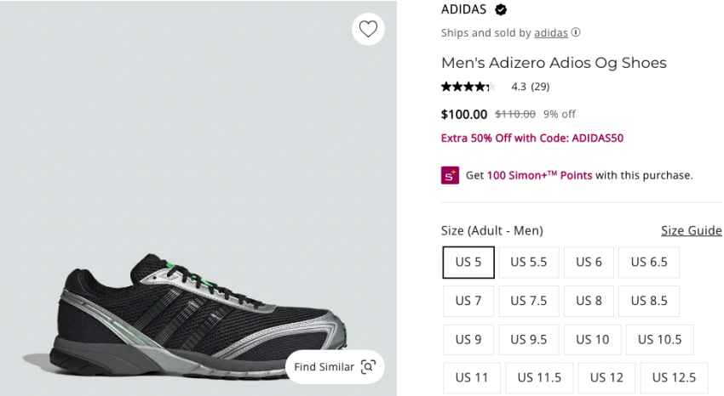Add shoe to favorites with heart icon

click(368, 29)
